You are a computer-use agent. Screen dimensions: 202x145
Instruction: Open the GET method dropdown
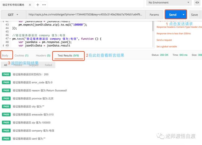click(x=13, y=15)
